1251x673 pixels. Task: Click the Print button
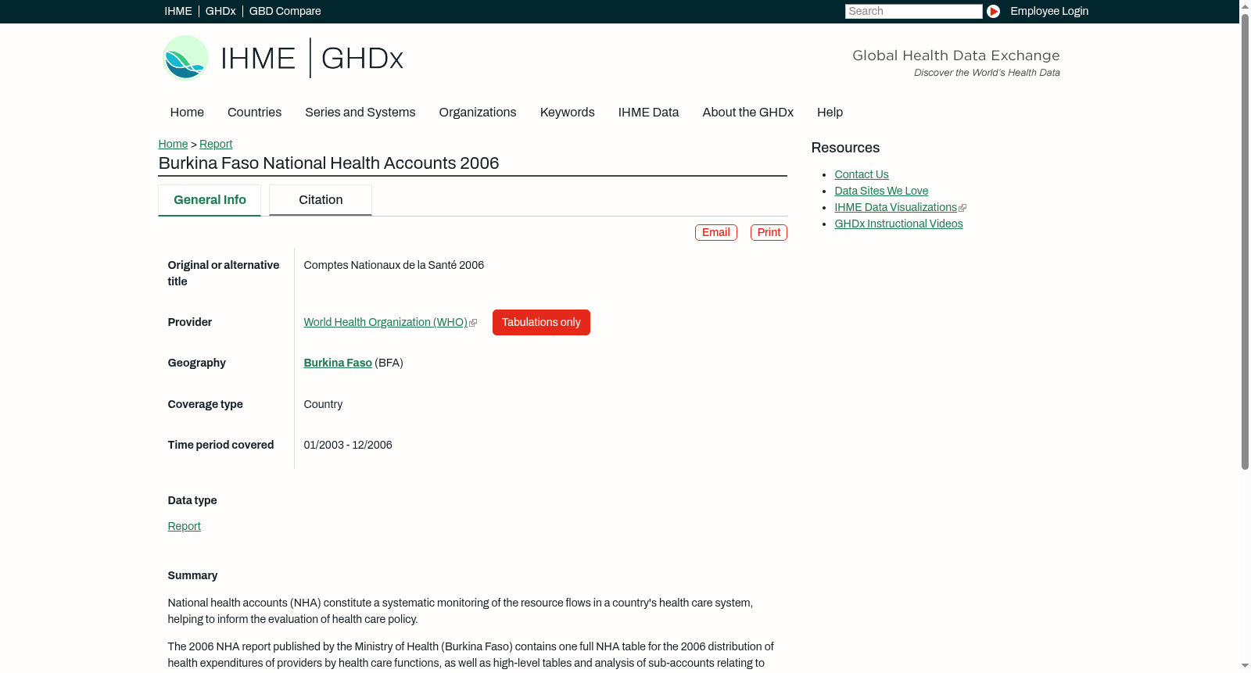[769, 233]
